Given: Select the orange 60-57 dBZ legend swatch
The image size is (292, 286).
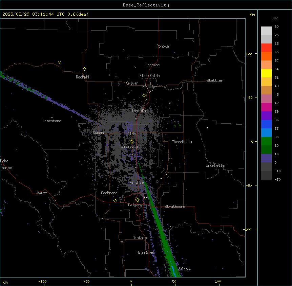Looking at the screenshot, I should coord(266,56).
